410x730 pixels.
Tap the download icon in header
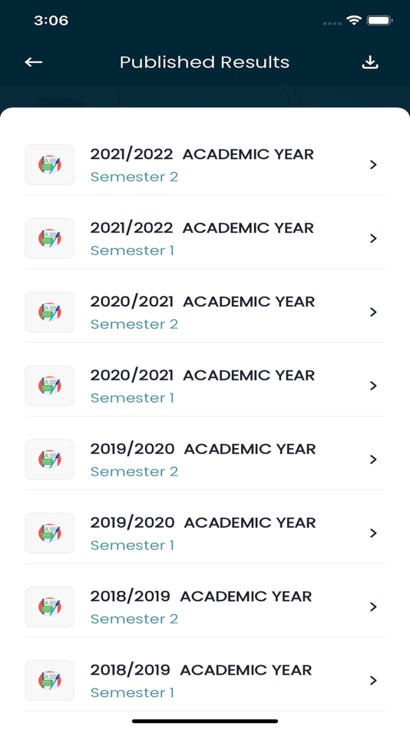370,62
